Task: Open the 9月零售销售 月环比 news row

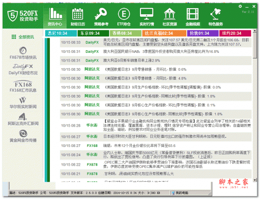Action: point(156,69)
